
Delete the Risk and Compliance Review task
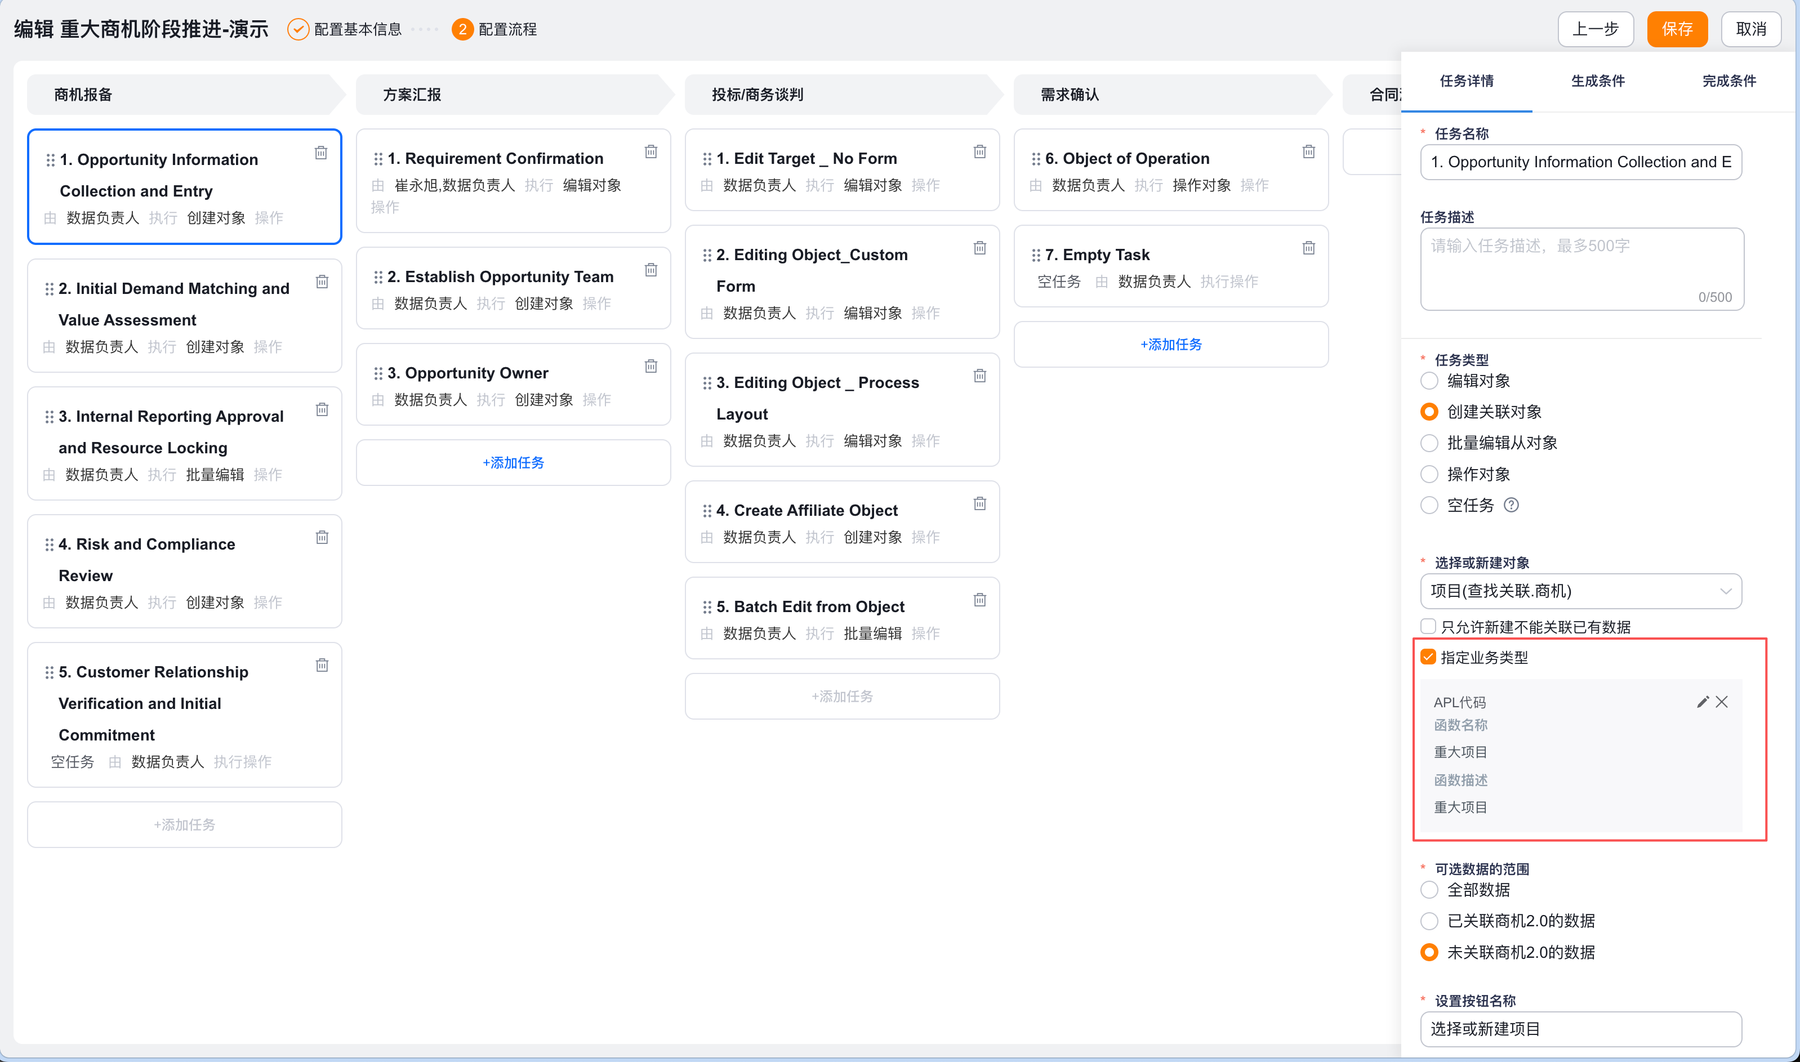pos(322,537)
